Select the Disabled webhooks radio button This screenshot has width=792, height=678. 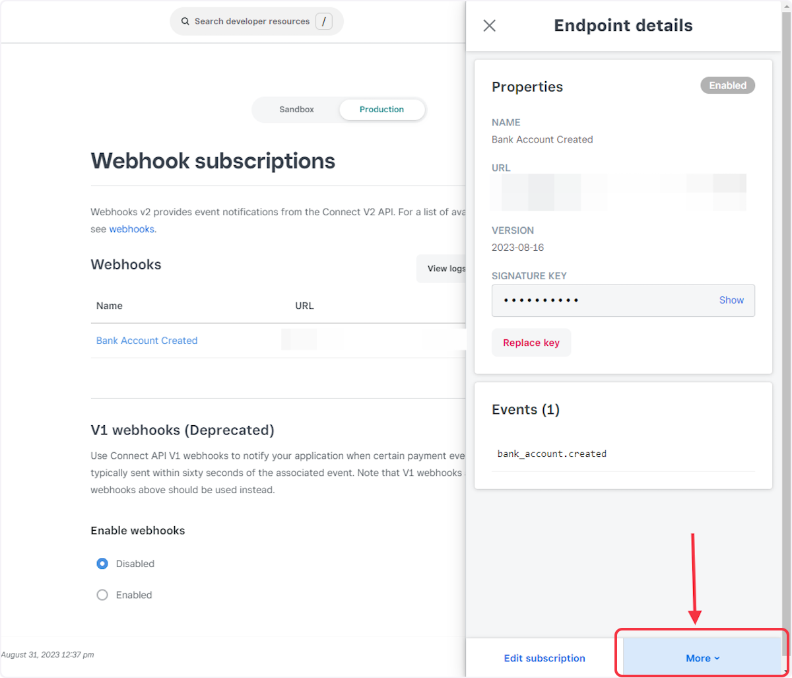click(x=102, y=564)
